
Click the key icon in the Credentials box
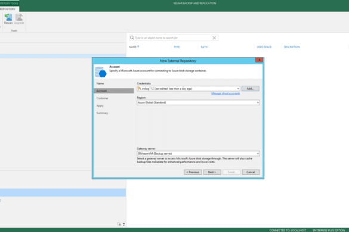(140, 89)
